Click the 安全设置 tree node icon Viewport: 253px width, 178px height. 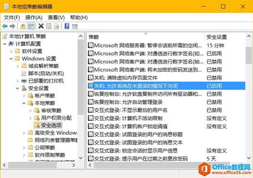pos(24,88)
